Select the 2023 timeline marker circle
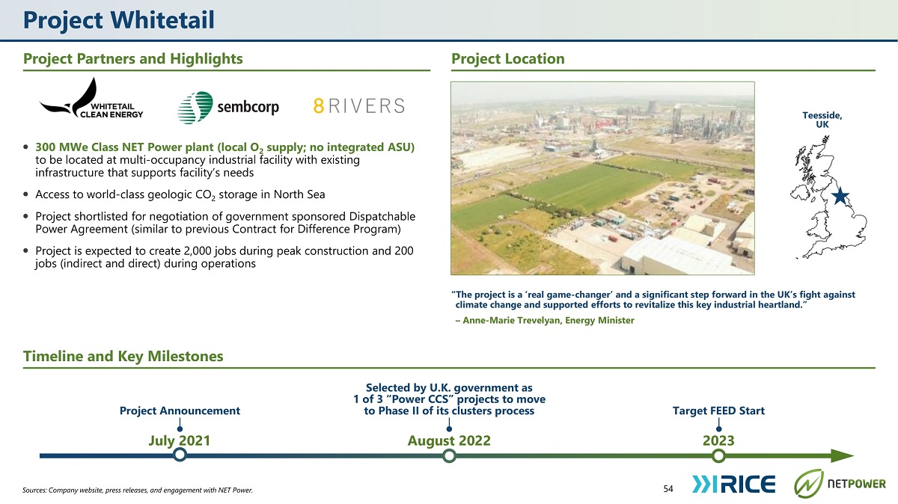Image resolution: width=898 pixels, height=504 pixels. (x=719, y=456)
